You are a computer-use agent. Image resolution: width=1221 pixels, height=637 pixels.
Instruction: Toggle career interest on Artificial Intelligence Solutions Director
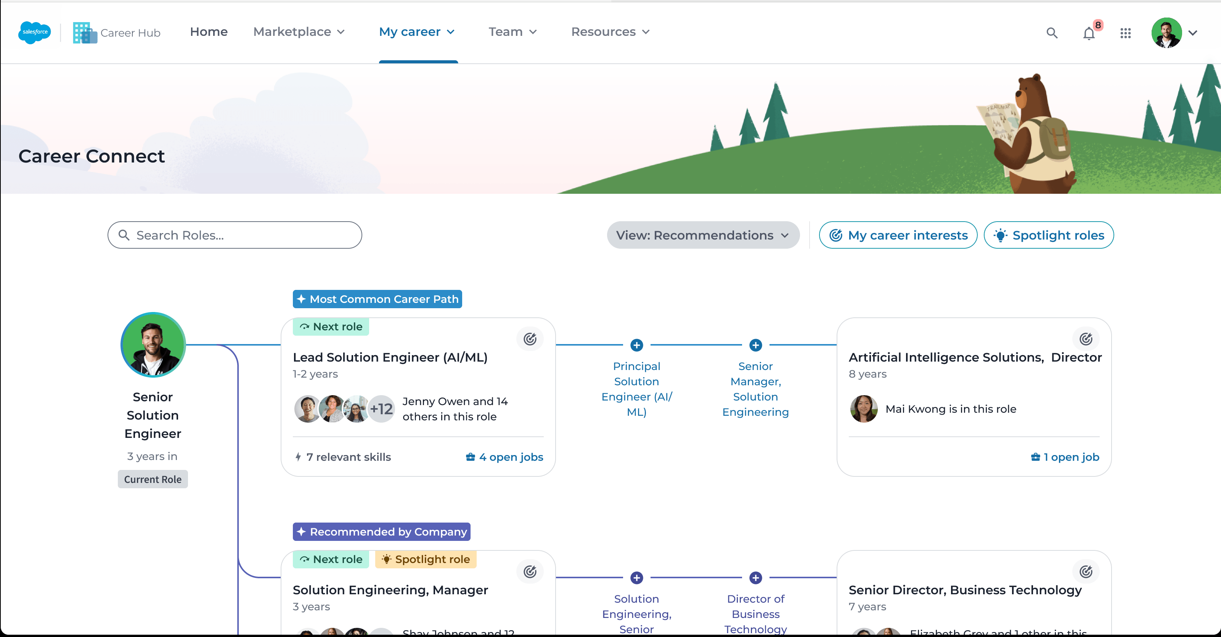pos(1086,339)
